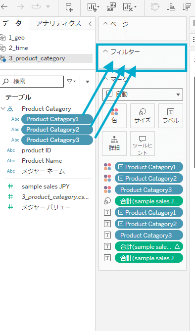The image size is (195, 331).
Task: Select the Product Catagory3 field pill
Action: coord(57,140)
